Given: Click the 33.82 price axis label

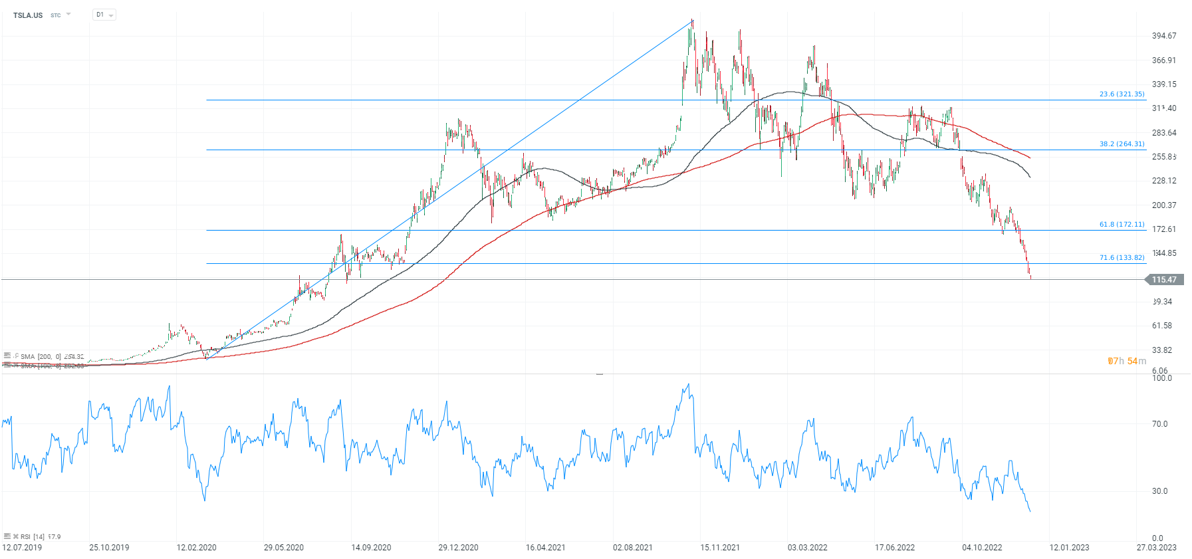Looking at the screenshot, I should [1162, 350].
